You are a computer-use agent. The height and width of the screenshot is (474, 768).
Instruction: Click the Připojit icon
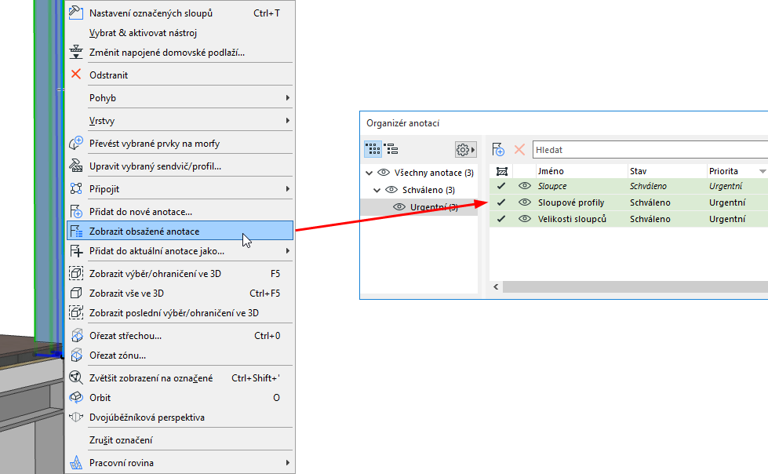point(76,188)
